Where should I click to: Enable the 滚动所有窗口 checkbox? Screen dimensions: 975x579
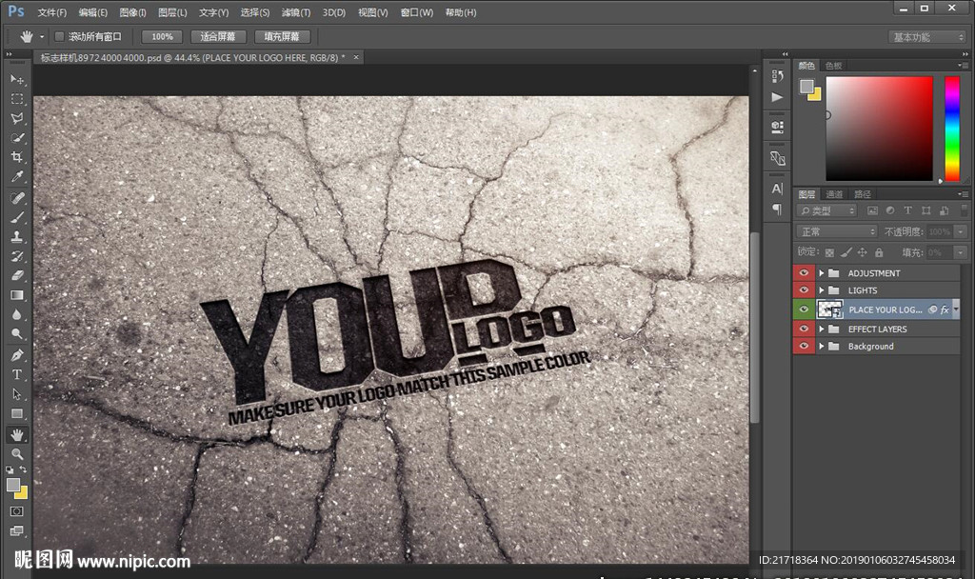tap(59, 36)
